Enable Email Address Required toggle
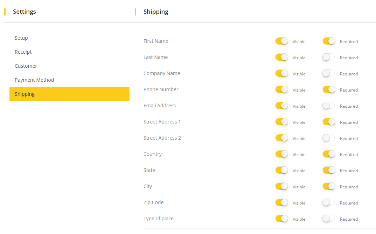Screen dimensions: 376x234 pos(329,106)
